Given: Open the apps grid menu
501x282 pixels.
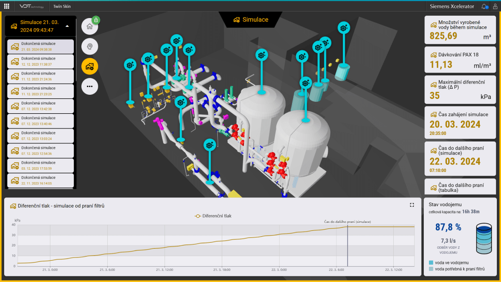Looking at the screenshot, I should click(6, 6).
